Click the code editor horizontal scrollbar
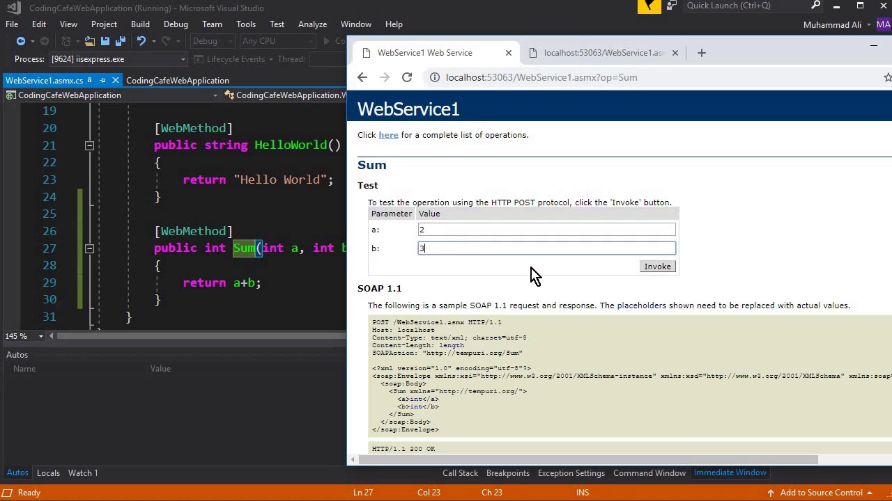892x501 pixels. click(x=201, y=336)
